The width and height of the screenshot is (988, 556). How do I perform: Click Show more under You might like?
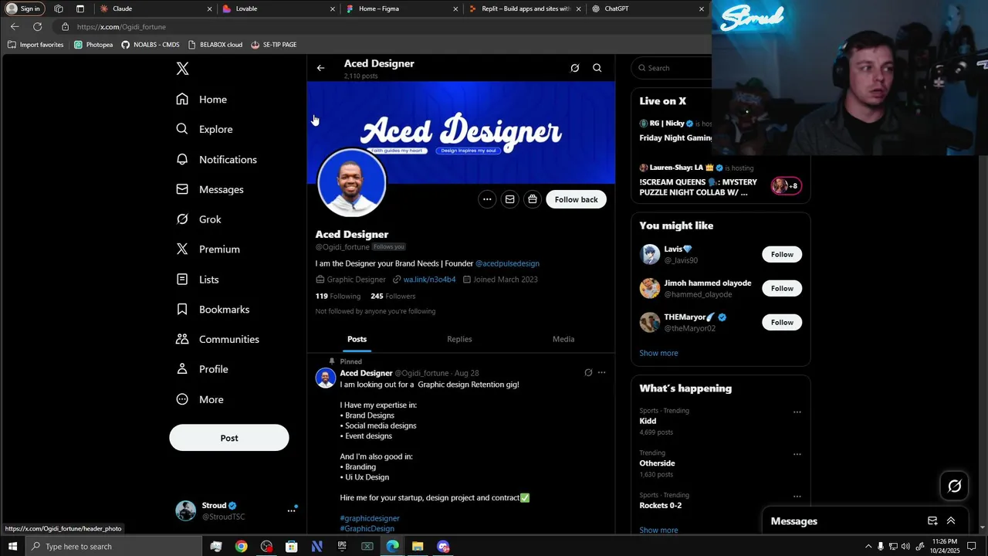(658, 353)
